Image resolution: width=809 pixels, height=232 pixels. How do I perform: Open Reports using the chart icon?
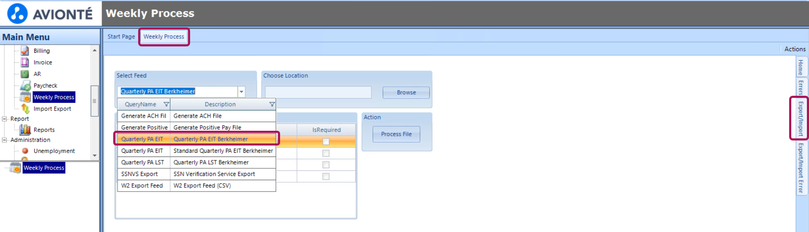click(25, 130)
